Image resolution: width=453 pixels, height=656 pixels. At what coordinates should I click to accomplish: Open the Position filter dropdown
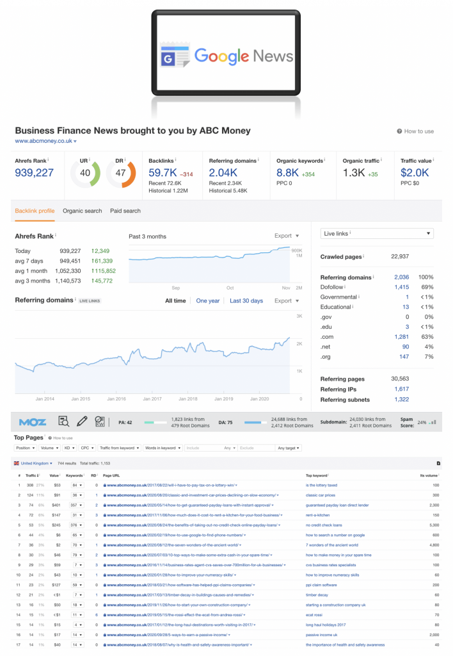click(25, 448)
